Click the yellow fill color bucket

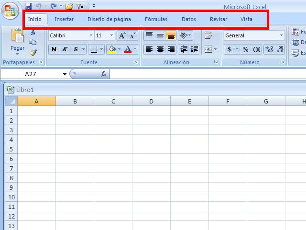[112, 49]
